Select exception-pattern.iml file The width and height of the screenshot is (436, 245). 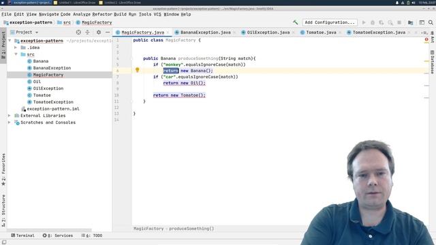click(53, 109)
